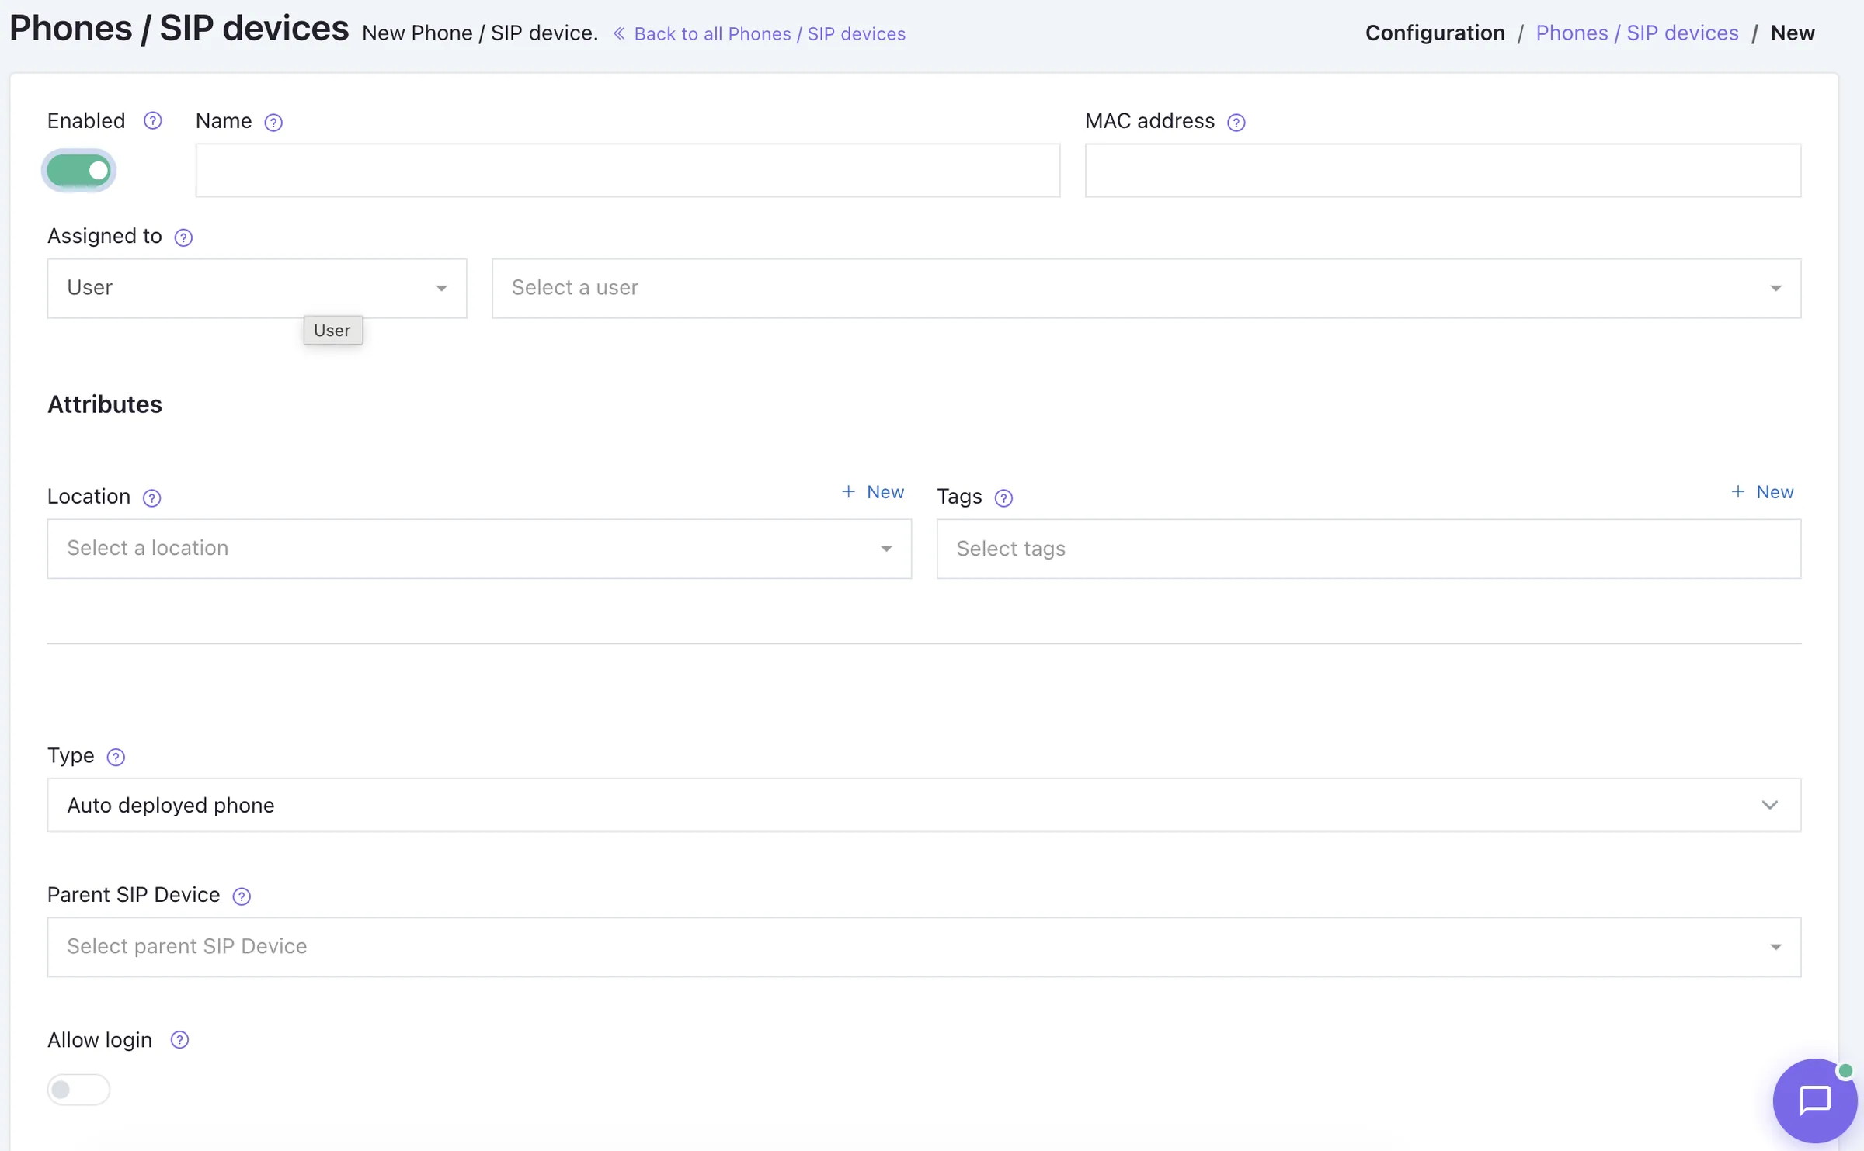The height and width of the screenshot is (1151, 1864).
Task: Click help icon beside Type label
Action: click(x=116, y=757)
